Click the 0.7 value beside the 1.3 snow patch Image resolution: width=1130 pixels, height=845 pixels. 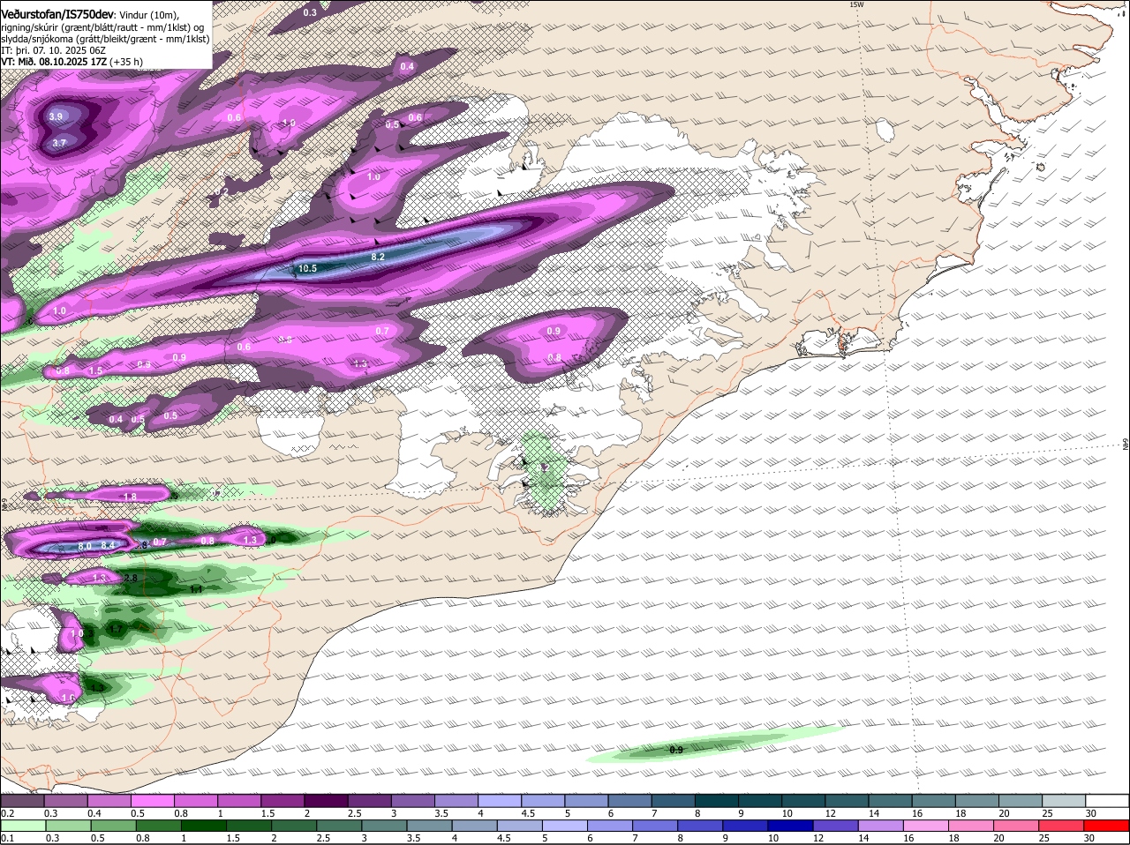point(160,542)
